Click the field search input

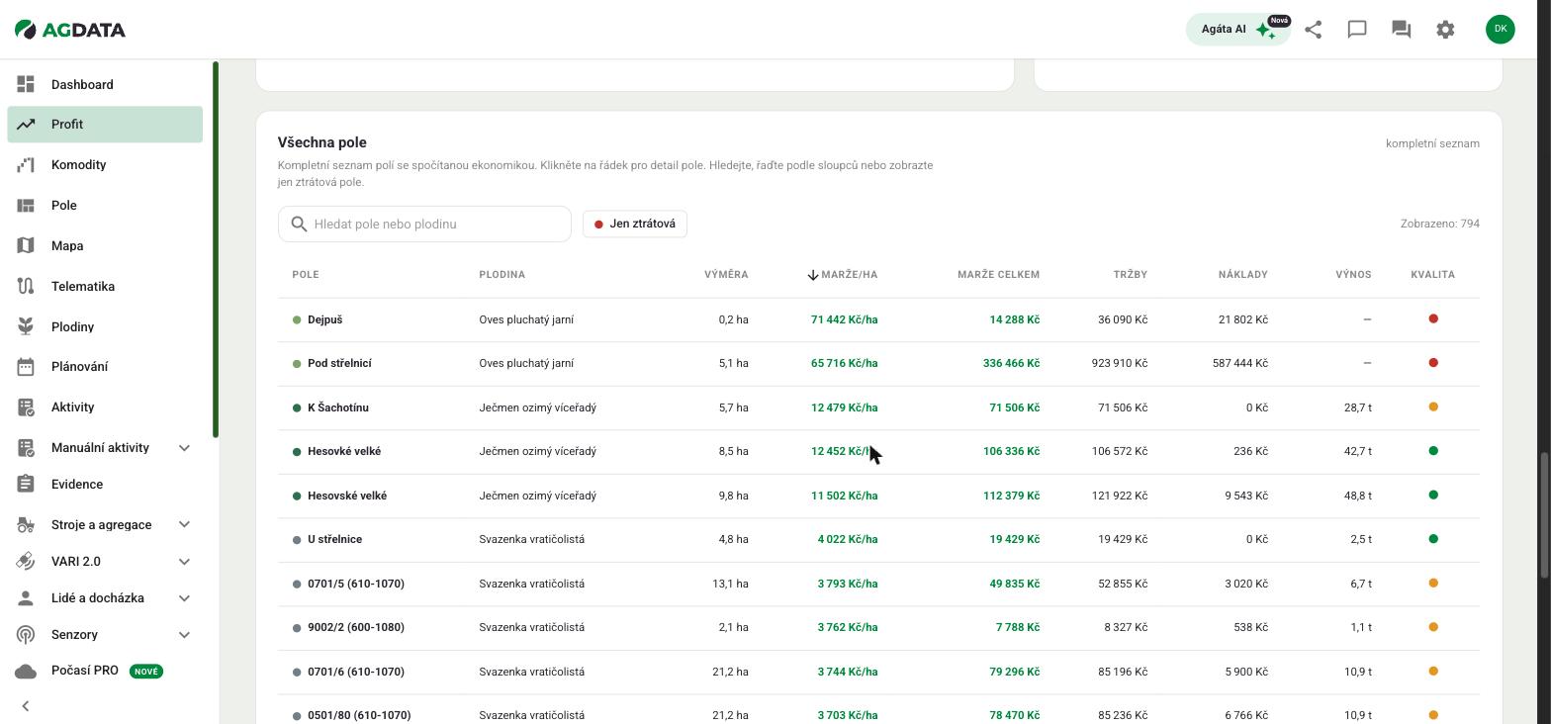[424, 224]
